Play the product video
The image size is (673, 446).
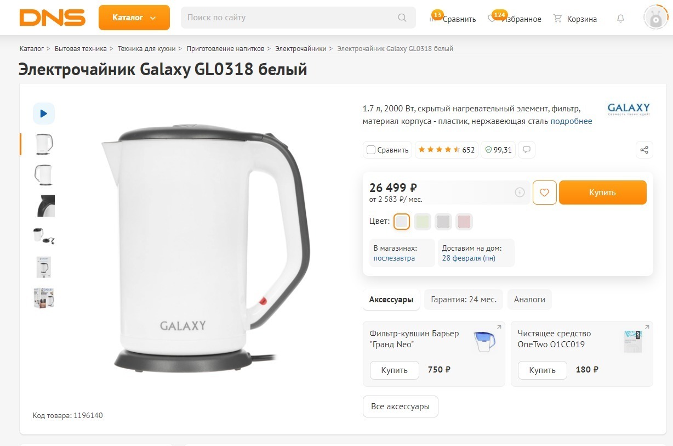(x=44, y=114)
